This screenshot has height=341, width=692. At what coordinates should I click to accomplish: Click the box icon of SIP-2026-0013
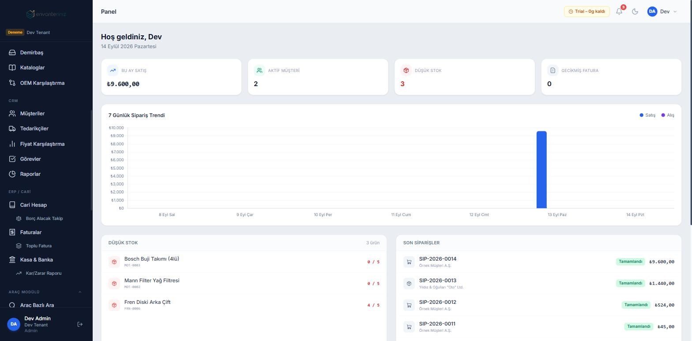[x=409, y=284]
